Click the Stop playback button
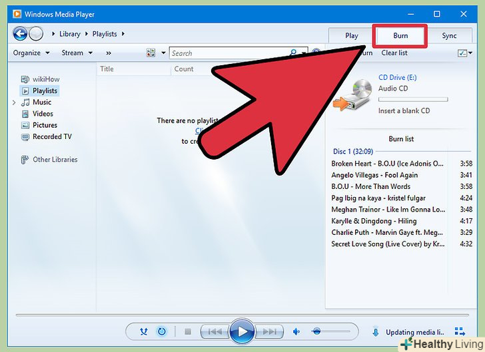Screen dimensions: 485x352 188,332
